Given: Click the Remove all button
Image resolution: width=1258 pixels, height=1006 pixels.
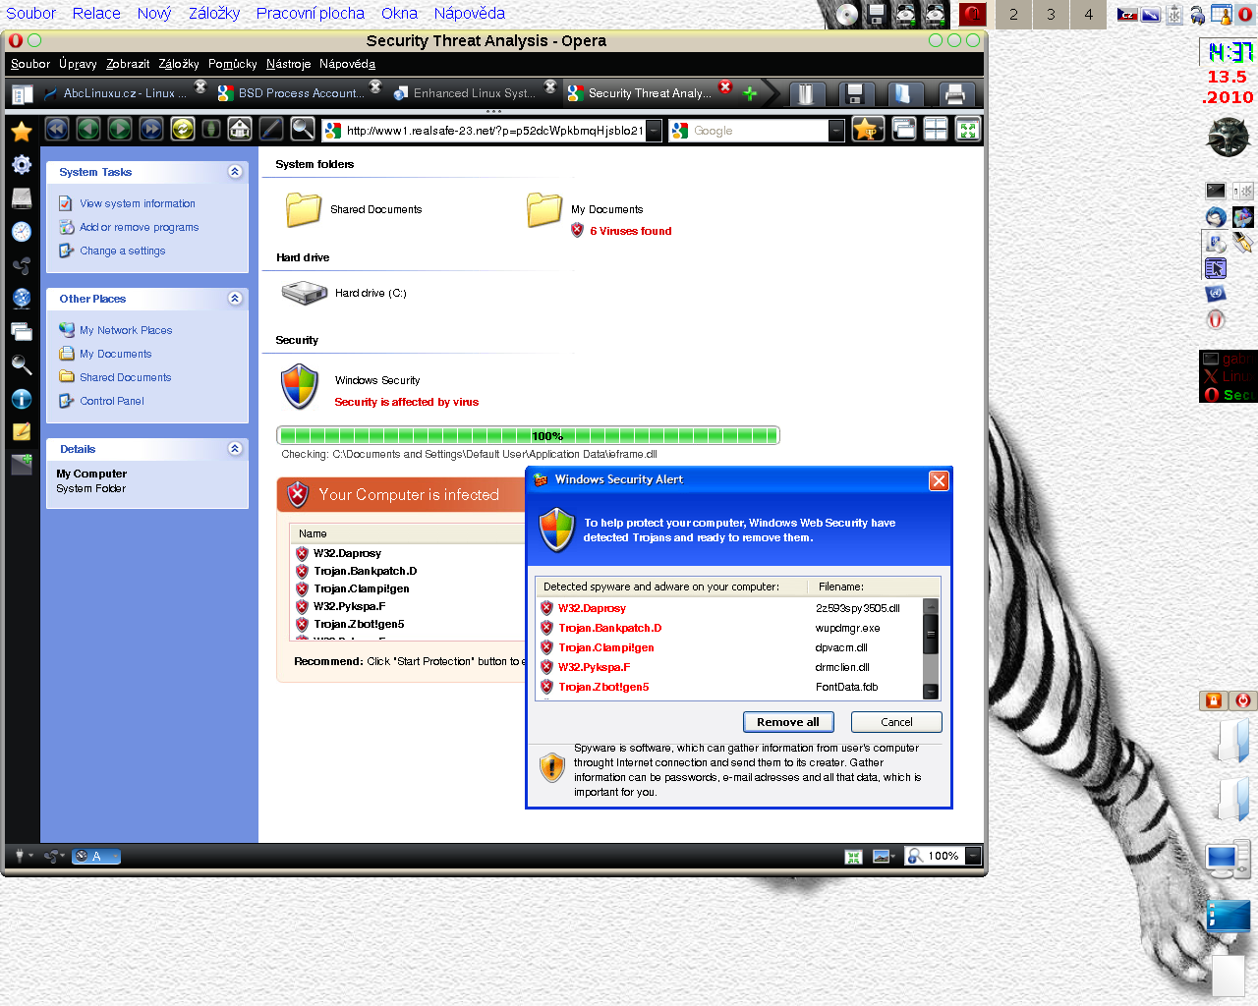Looking at the screenshot, I should click(x=788, y=722).
